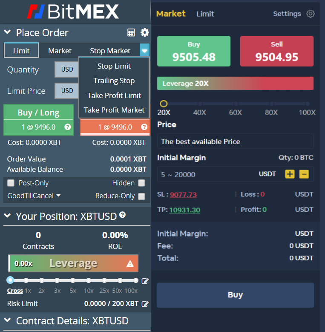325x332 pixels.
Task: Set left leverage slider to 100x
Action: 136,280
